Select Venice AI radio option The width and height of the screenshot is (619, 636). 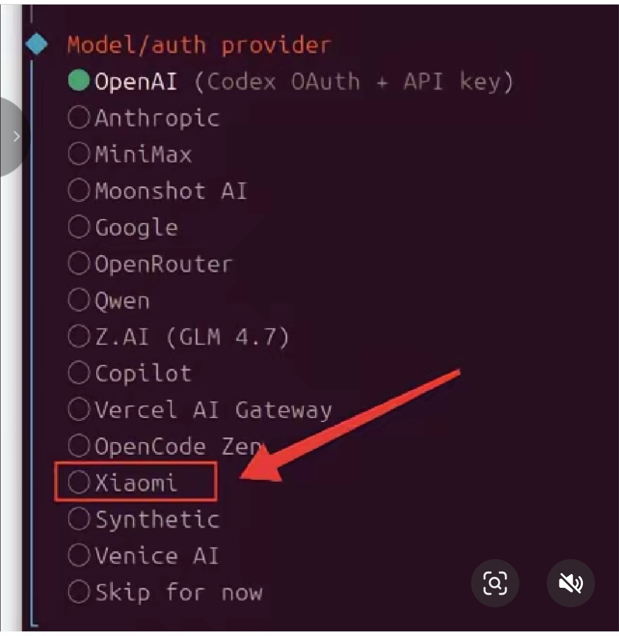pos(79,555)
